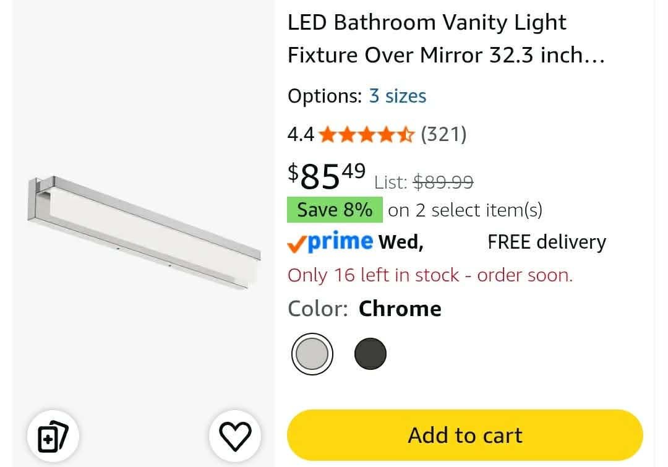Click the Add to cart button
The width and height of the screenshot is (668, 467).
click(465, 435)
